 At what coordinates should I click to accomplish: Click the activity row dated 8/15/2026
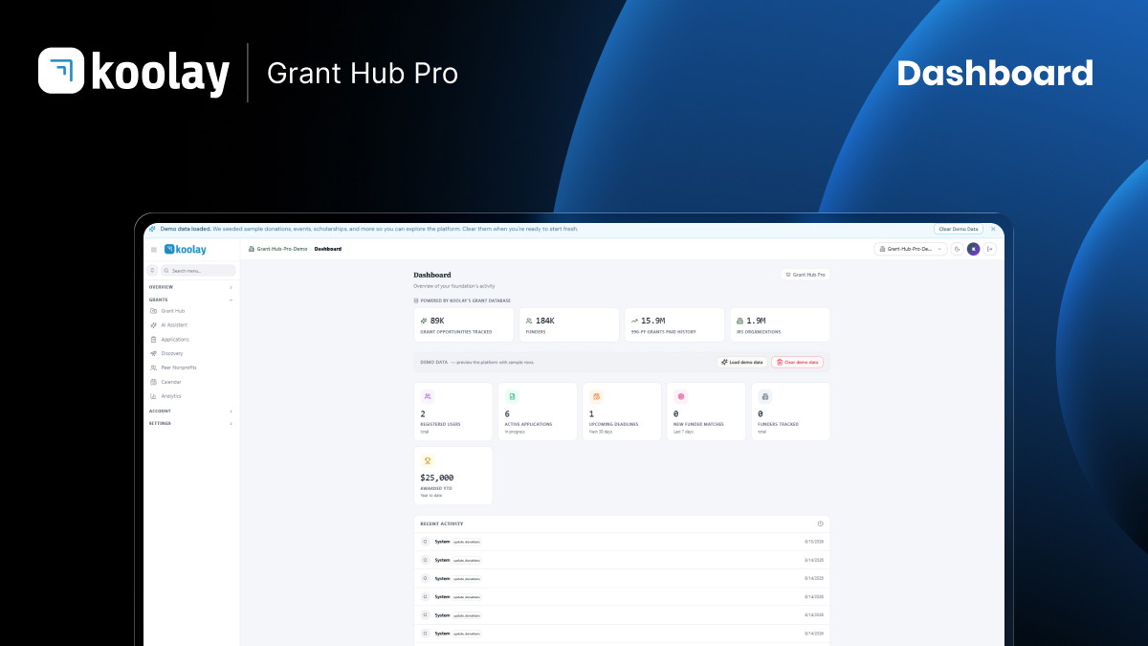622,542
